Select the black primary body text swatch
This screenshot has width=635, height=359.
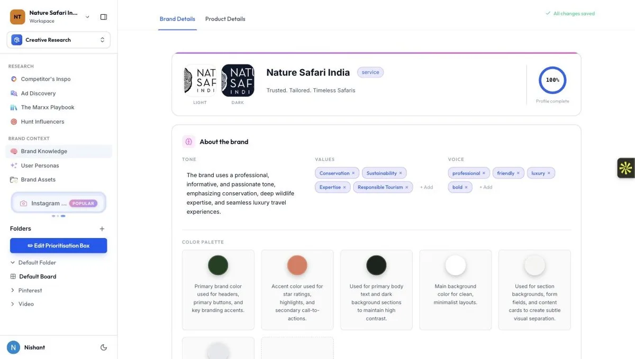point(377,265)
